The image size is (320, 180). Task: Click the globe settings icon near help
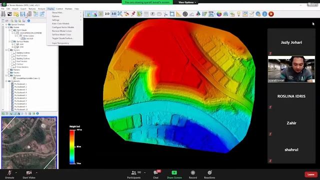pyautogui.click(x=258, y=14)
